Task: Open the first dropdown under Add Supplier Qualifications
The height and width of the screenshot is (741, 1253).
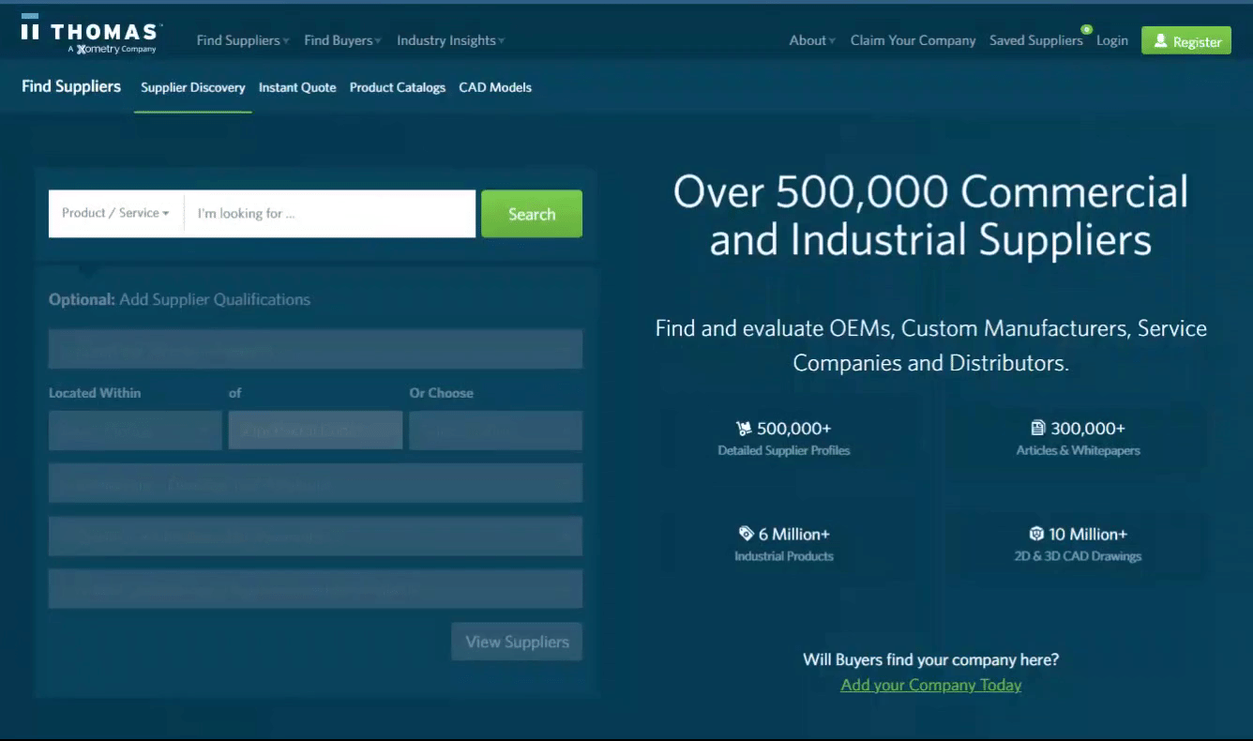Action: pos(315,349)
